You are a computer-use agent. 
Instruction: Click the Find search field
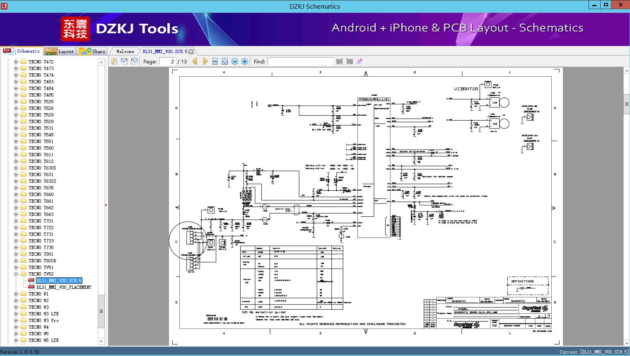(300, 61)
